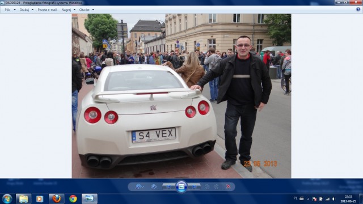Screen dimensions: 363x204
Task: Minimize the Photo Viewer window
Action: tap(339, 2)
